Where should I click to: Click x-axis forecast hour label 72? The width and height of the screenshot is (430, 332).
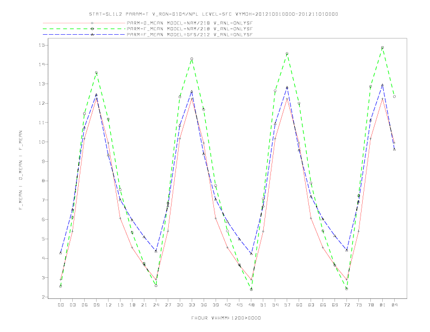[346, 305]
